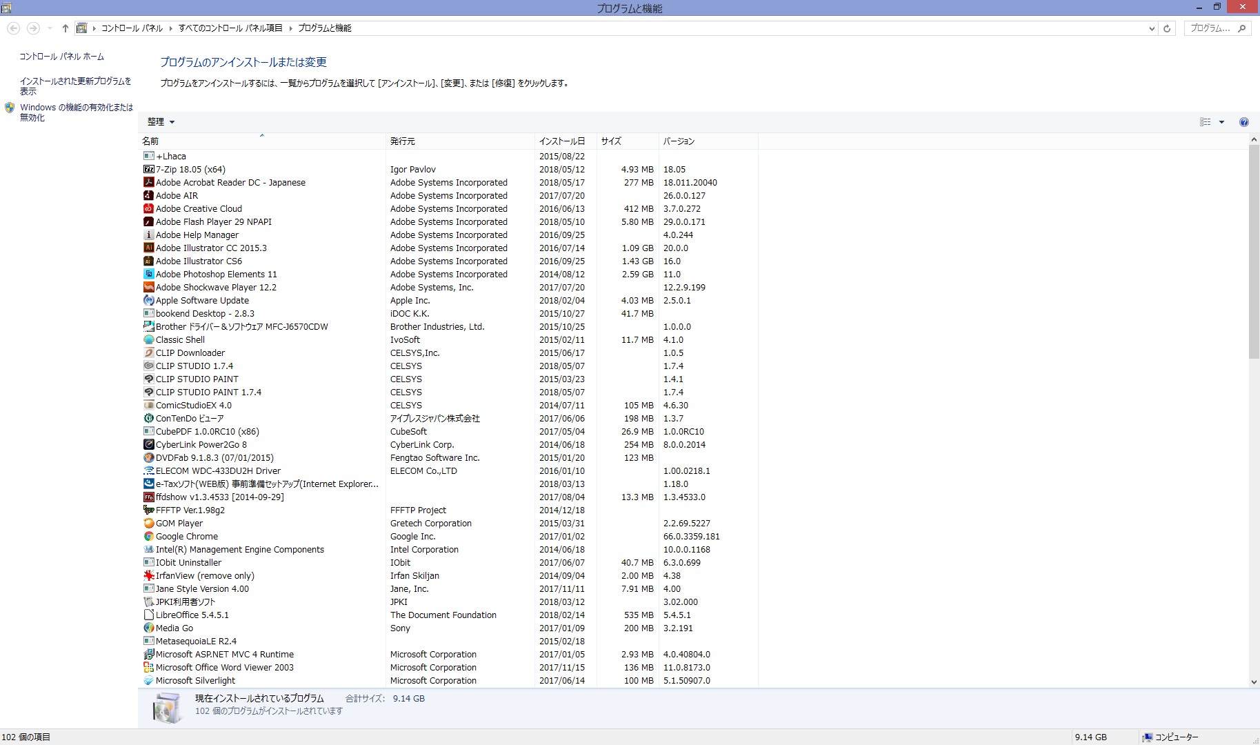Select Adobe Help Manager entry
This screenshot has height=745, width=1260.
coord(450,235)
